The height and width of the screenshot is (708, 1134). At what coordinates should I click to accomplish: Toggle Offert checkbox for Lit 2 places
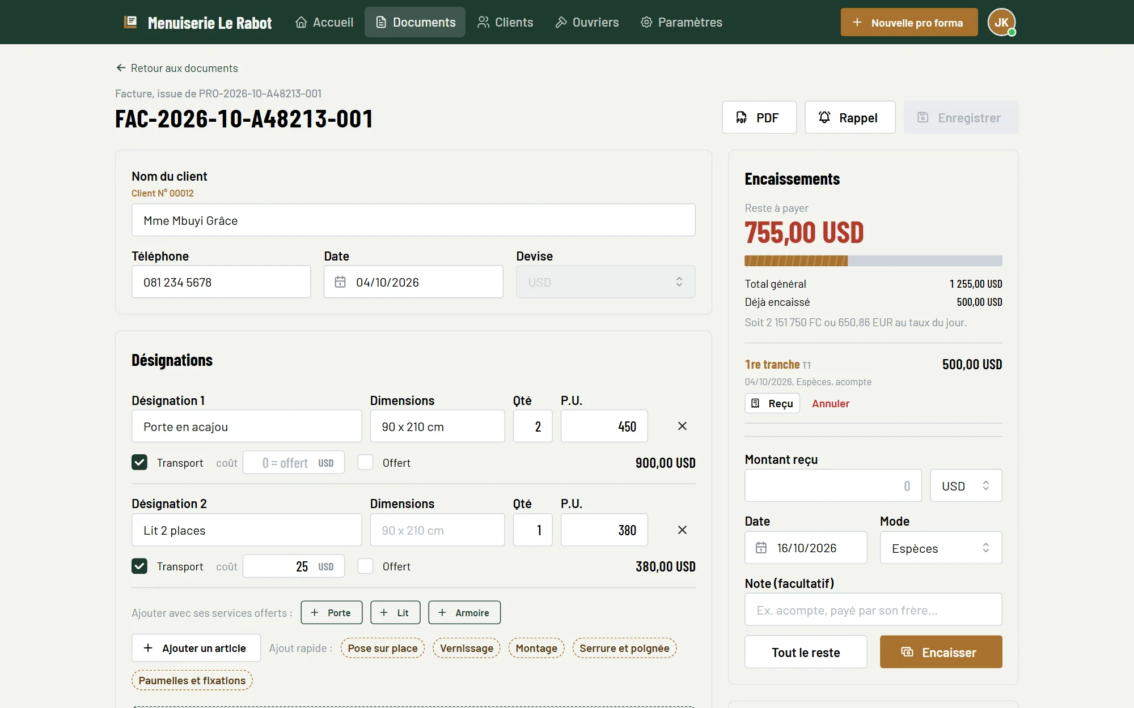click(x=366, y=566)
